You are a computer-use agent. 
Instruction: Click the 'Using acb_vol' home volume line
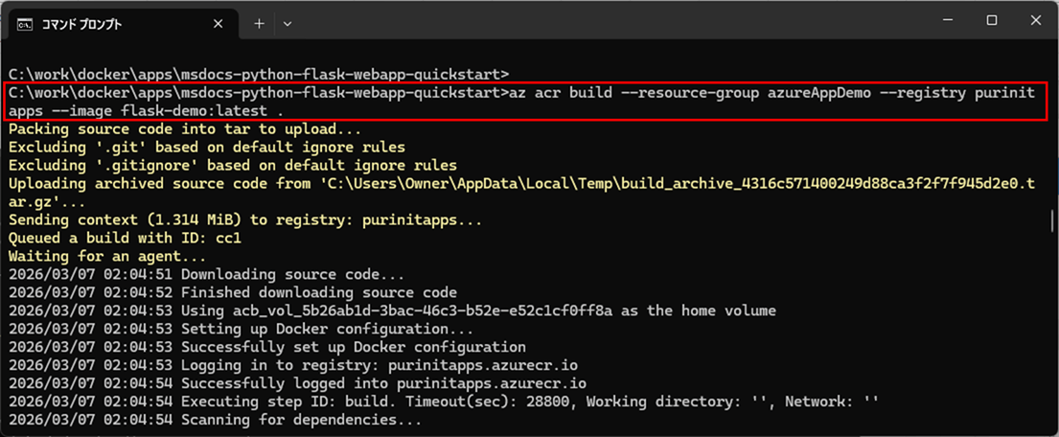click(x=392, y=310)
